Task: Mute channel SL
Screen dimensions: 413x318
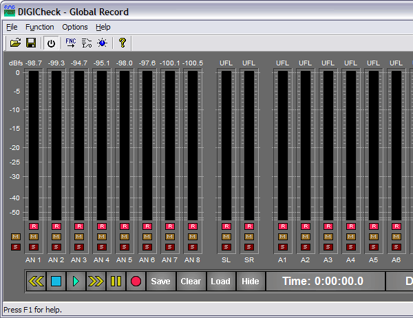Action: tap(226, 237)
